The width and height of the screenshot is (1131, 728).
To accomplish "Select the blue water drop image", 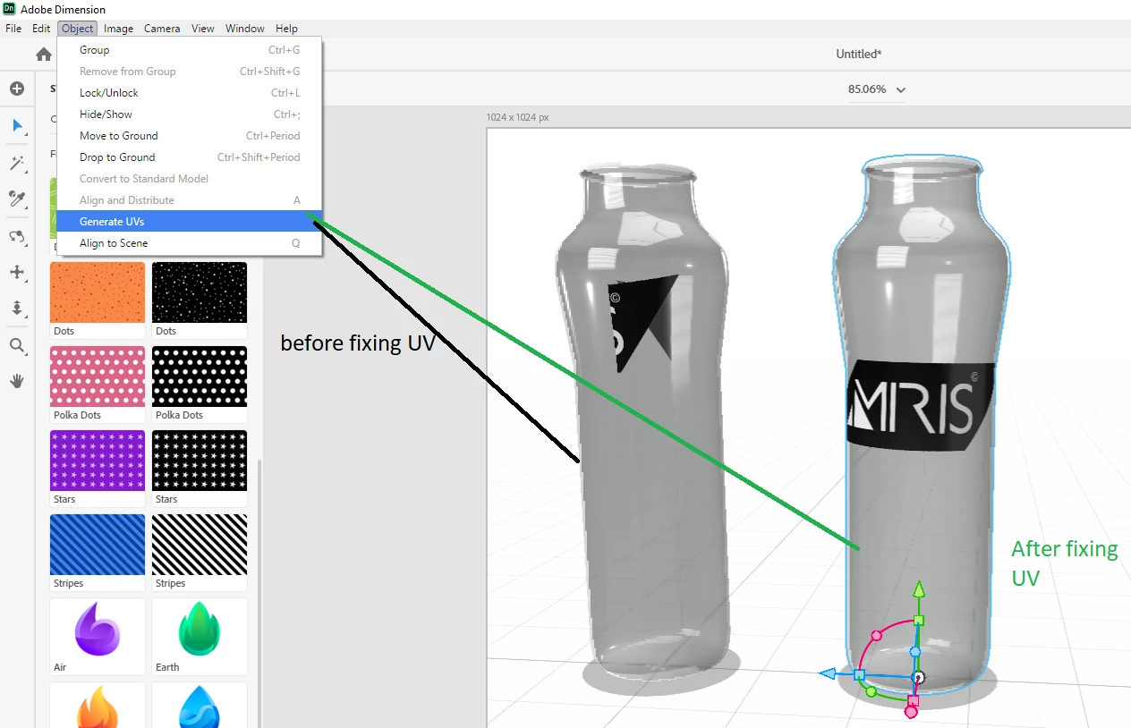I will (200, 707).
